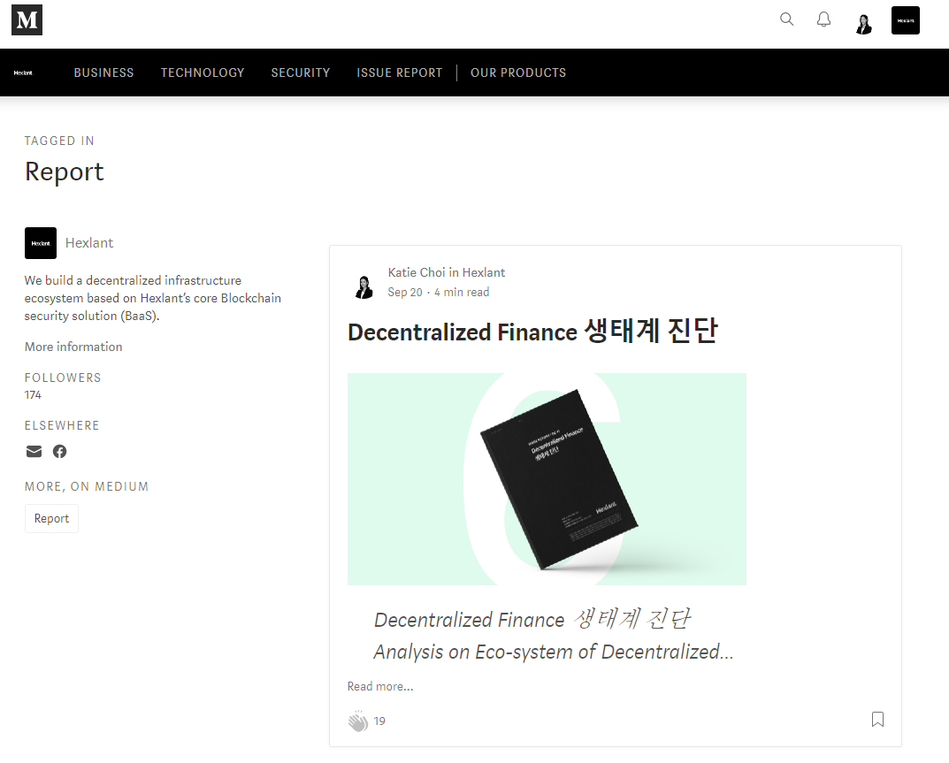The height and width of the screenshot is (763, 949).
Task: Click the Hexlant publication name in the sidebar
Action: click(89, 242)
